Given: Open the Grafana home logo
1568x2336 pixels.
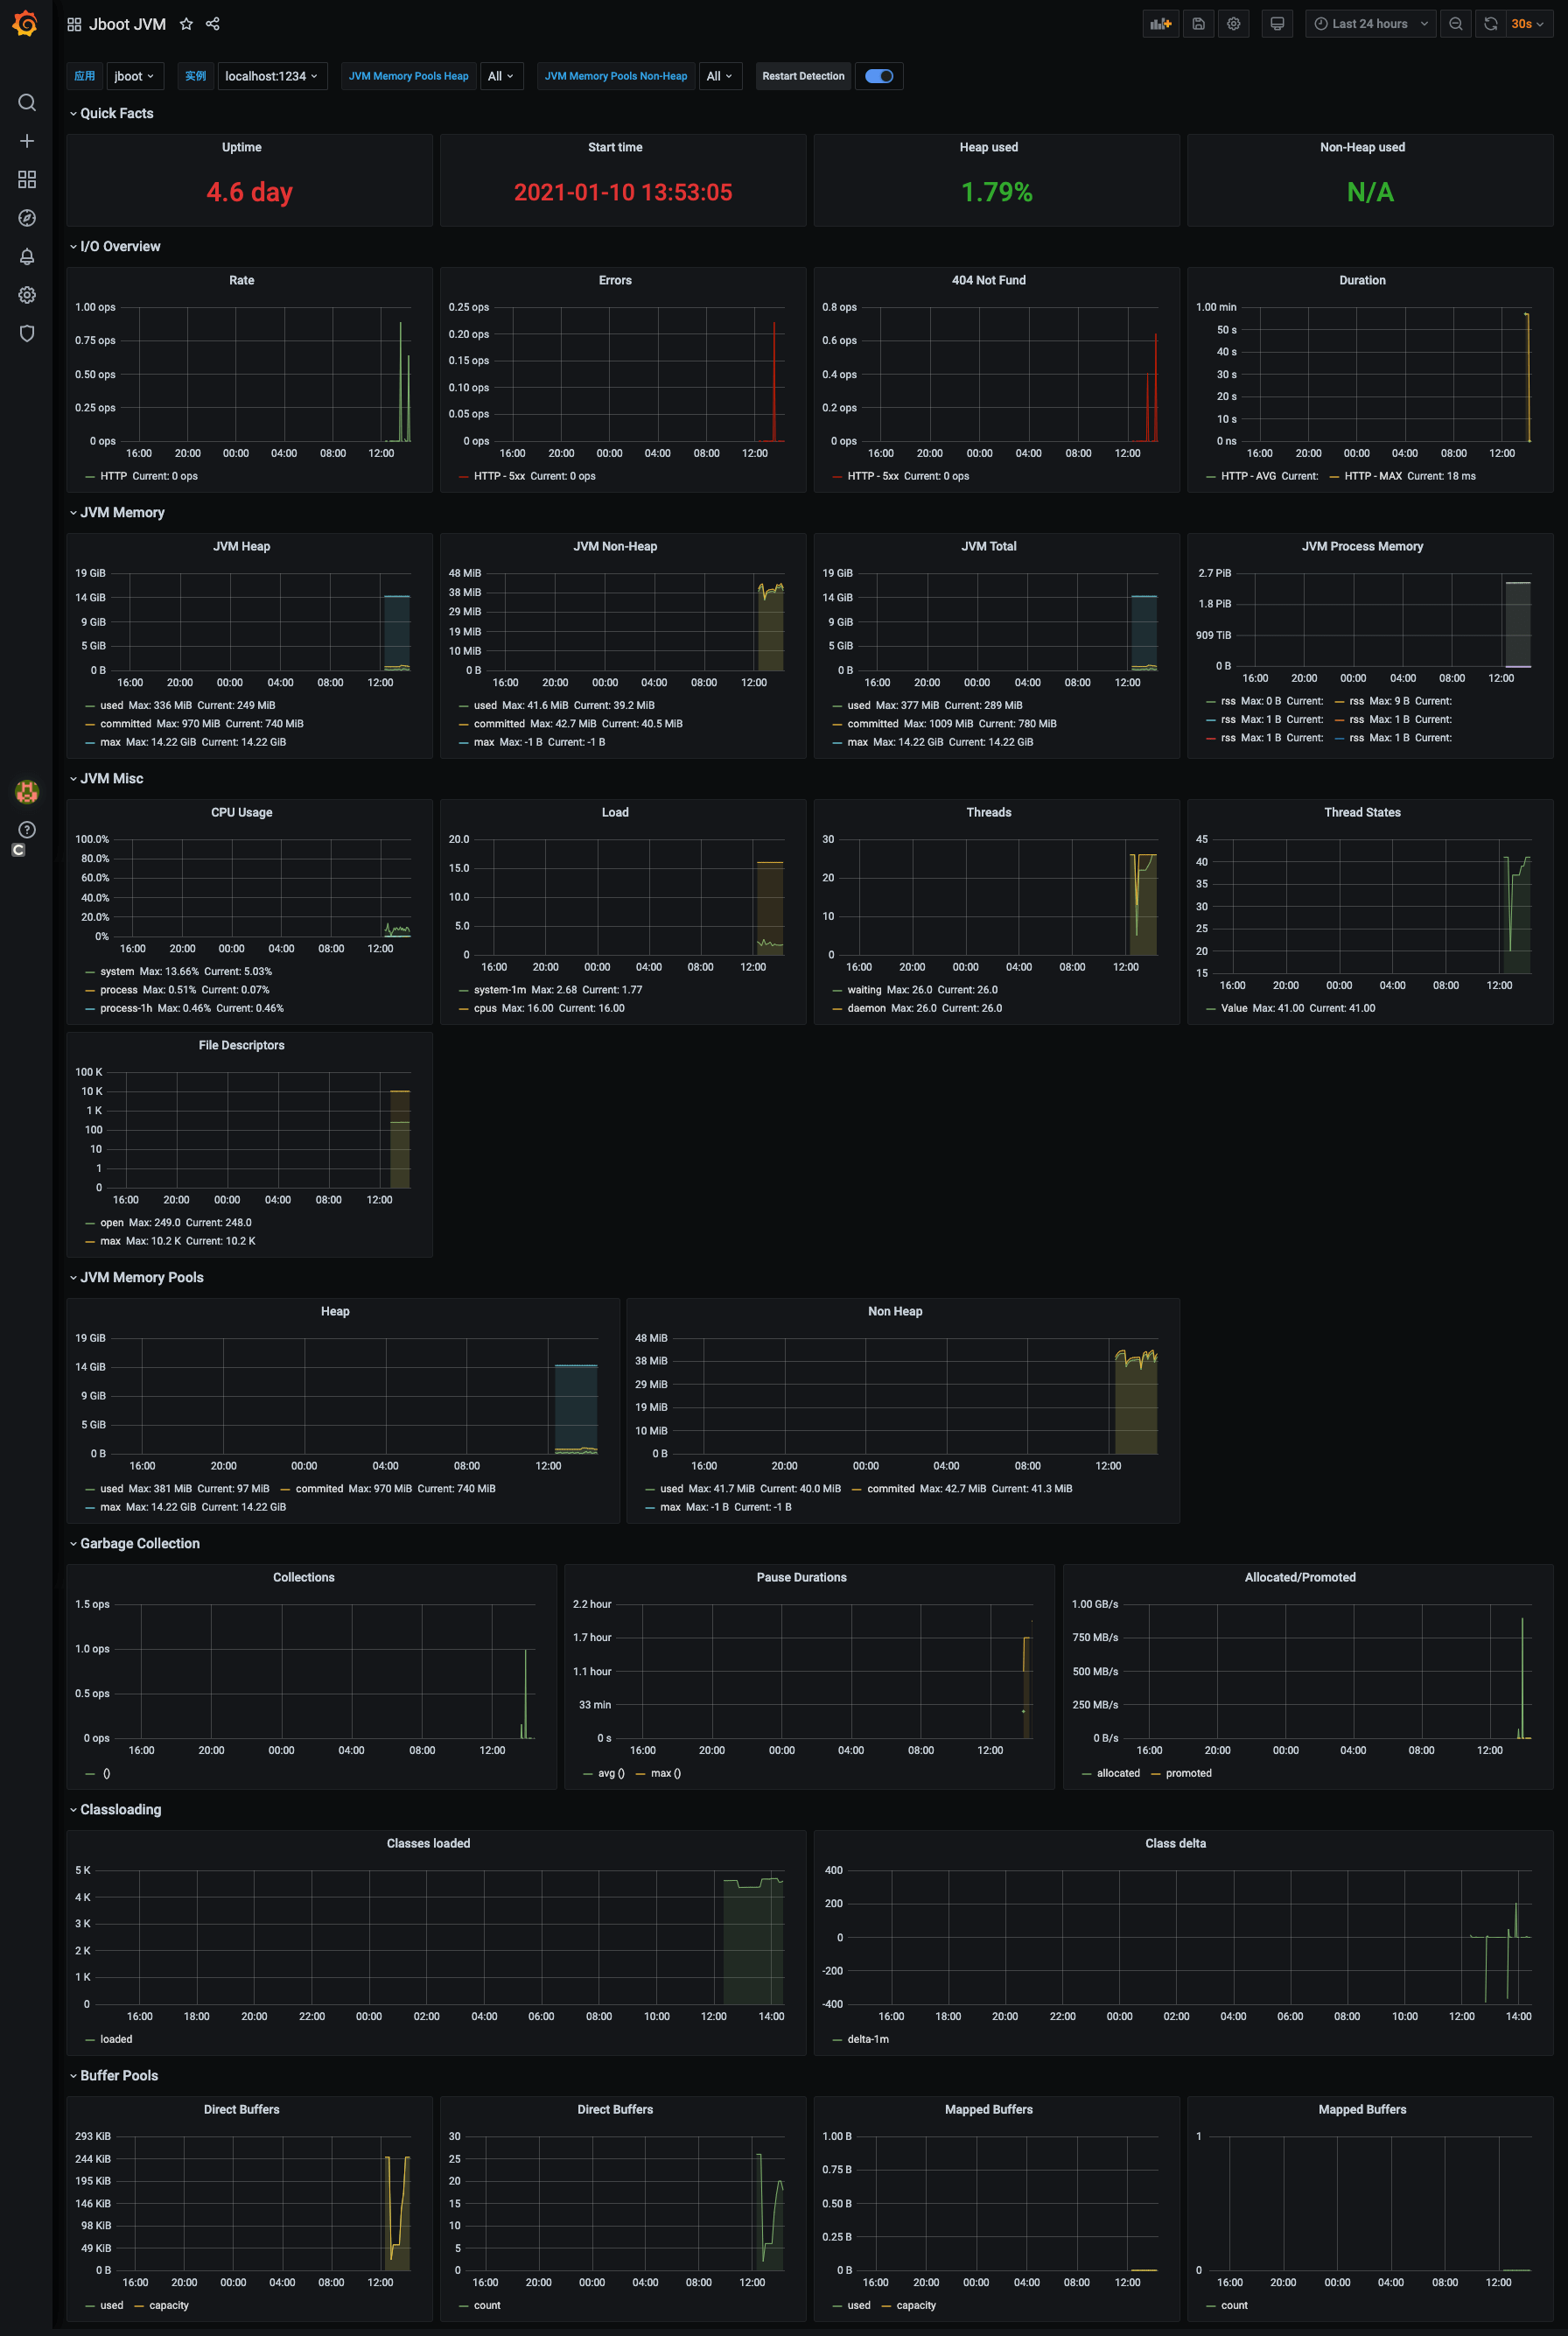Looking at the screenshot, I should click(26, 24).
